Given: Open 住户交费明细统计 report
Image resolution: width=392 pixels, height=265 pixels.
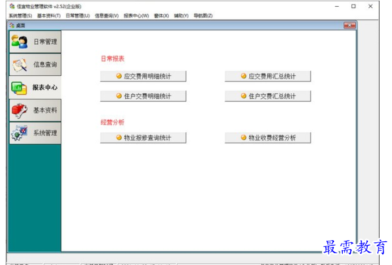Looking at the screenshot, I should [x=143, y=96].
